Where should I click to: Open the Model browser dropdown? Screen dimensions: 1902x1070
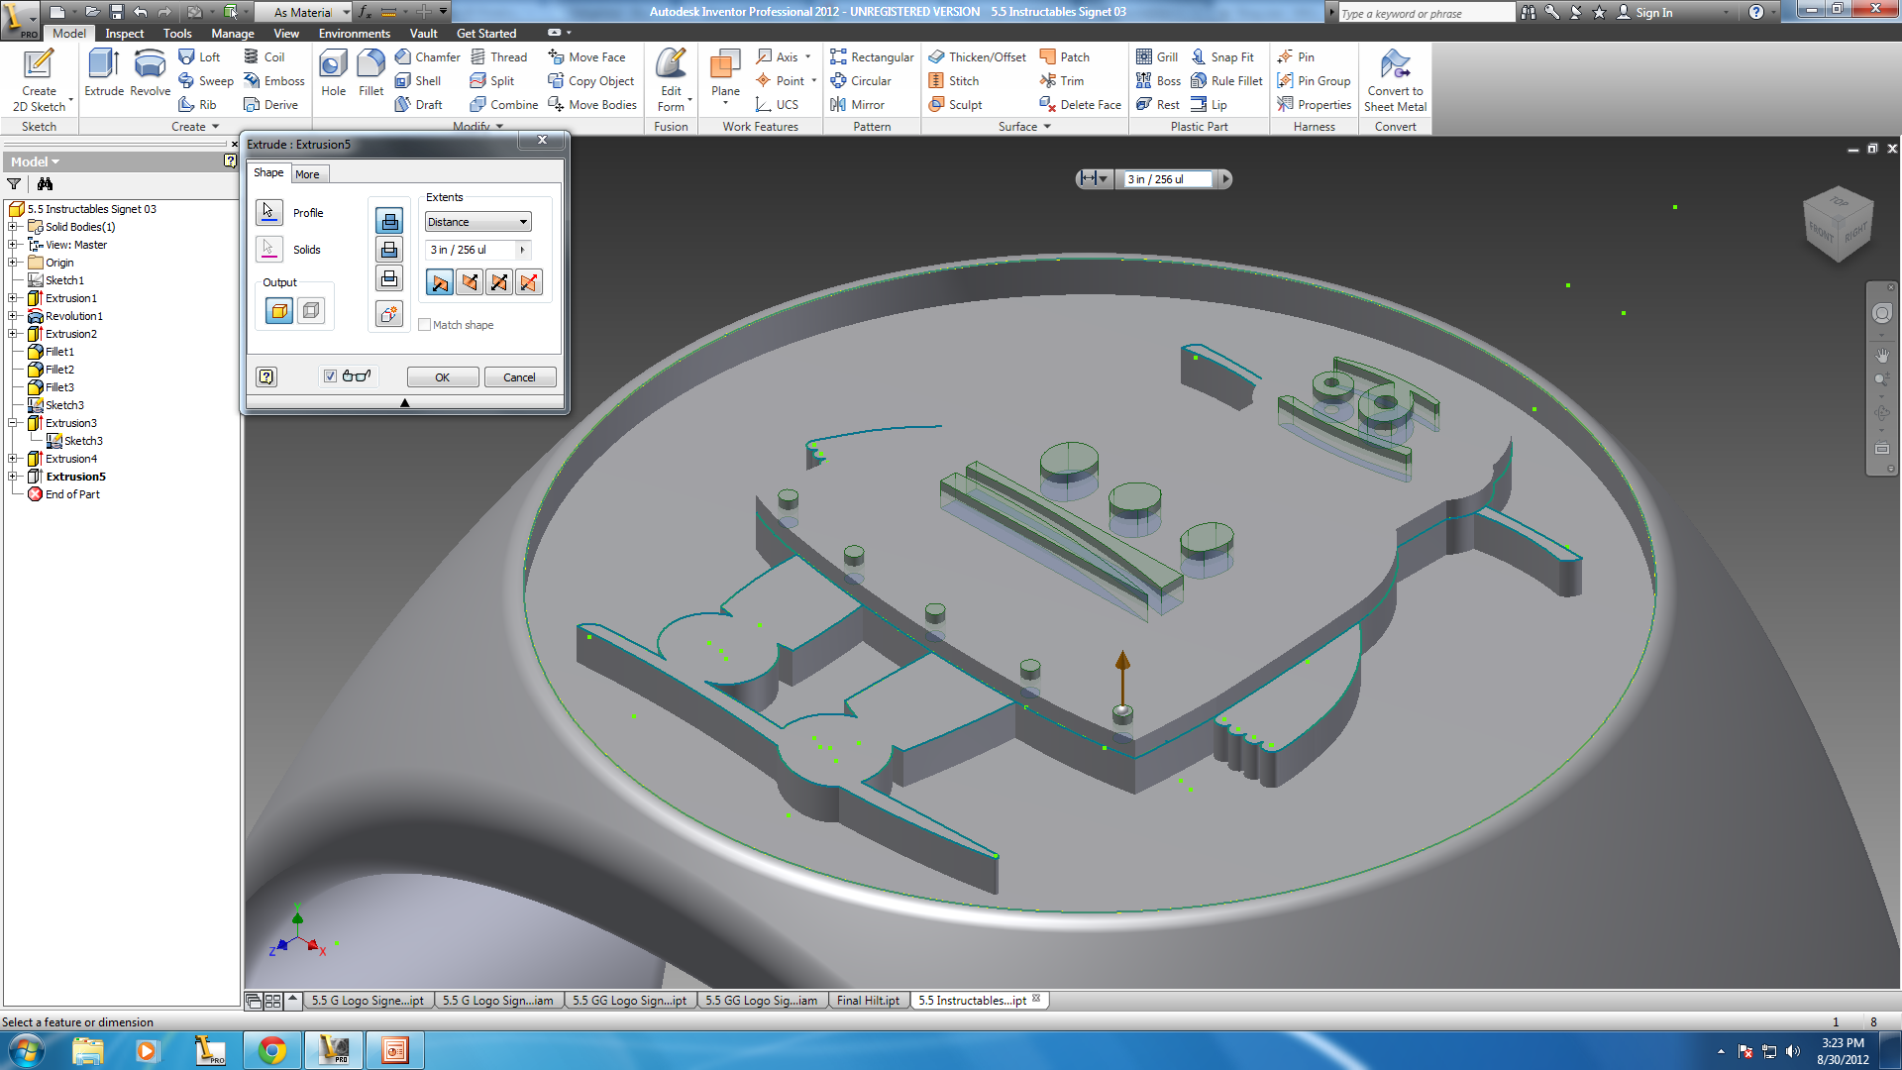click(35, 161)
